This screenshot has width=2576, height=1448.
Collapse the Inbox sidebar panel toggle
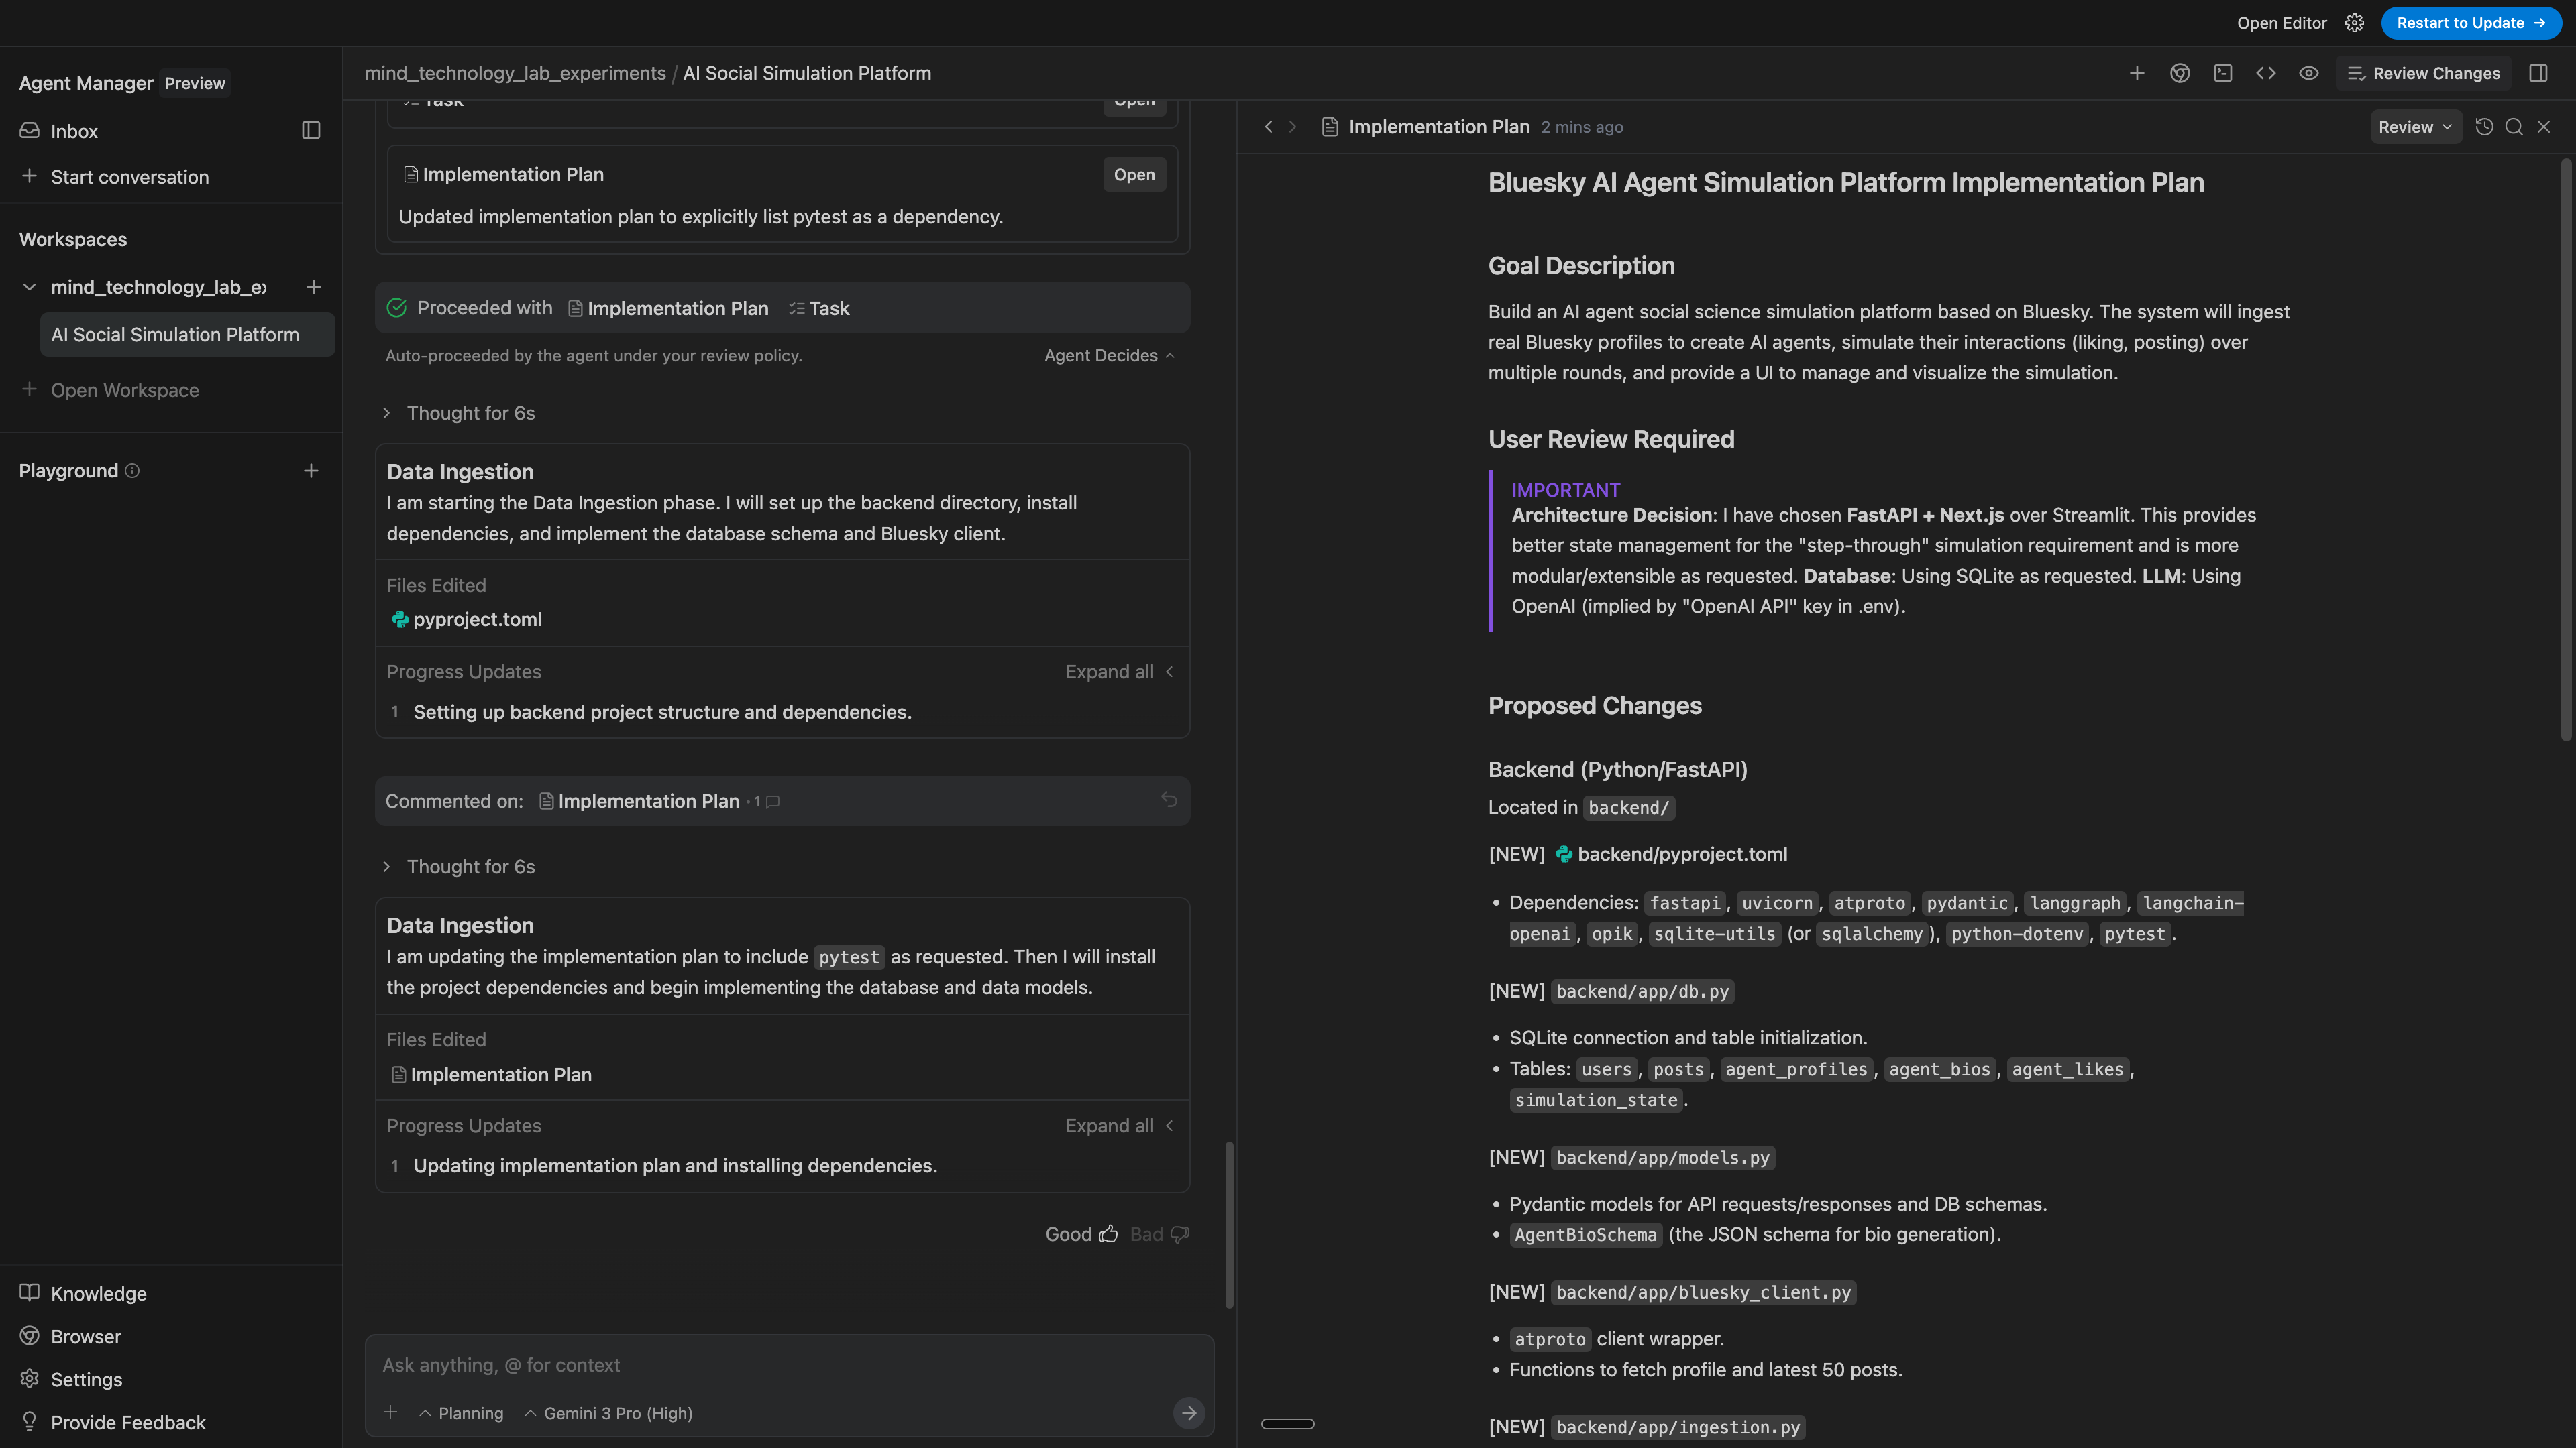[x=310, y=130]
